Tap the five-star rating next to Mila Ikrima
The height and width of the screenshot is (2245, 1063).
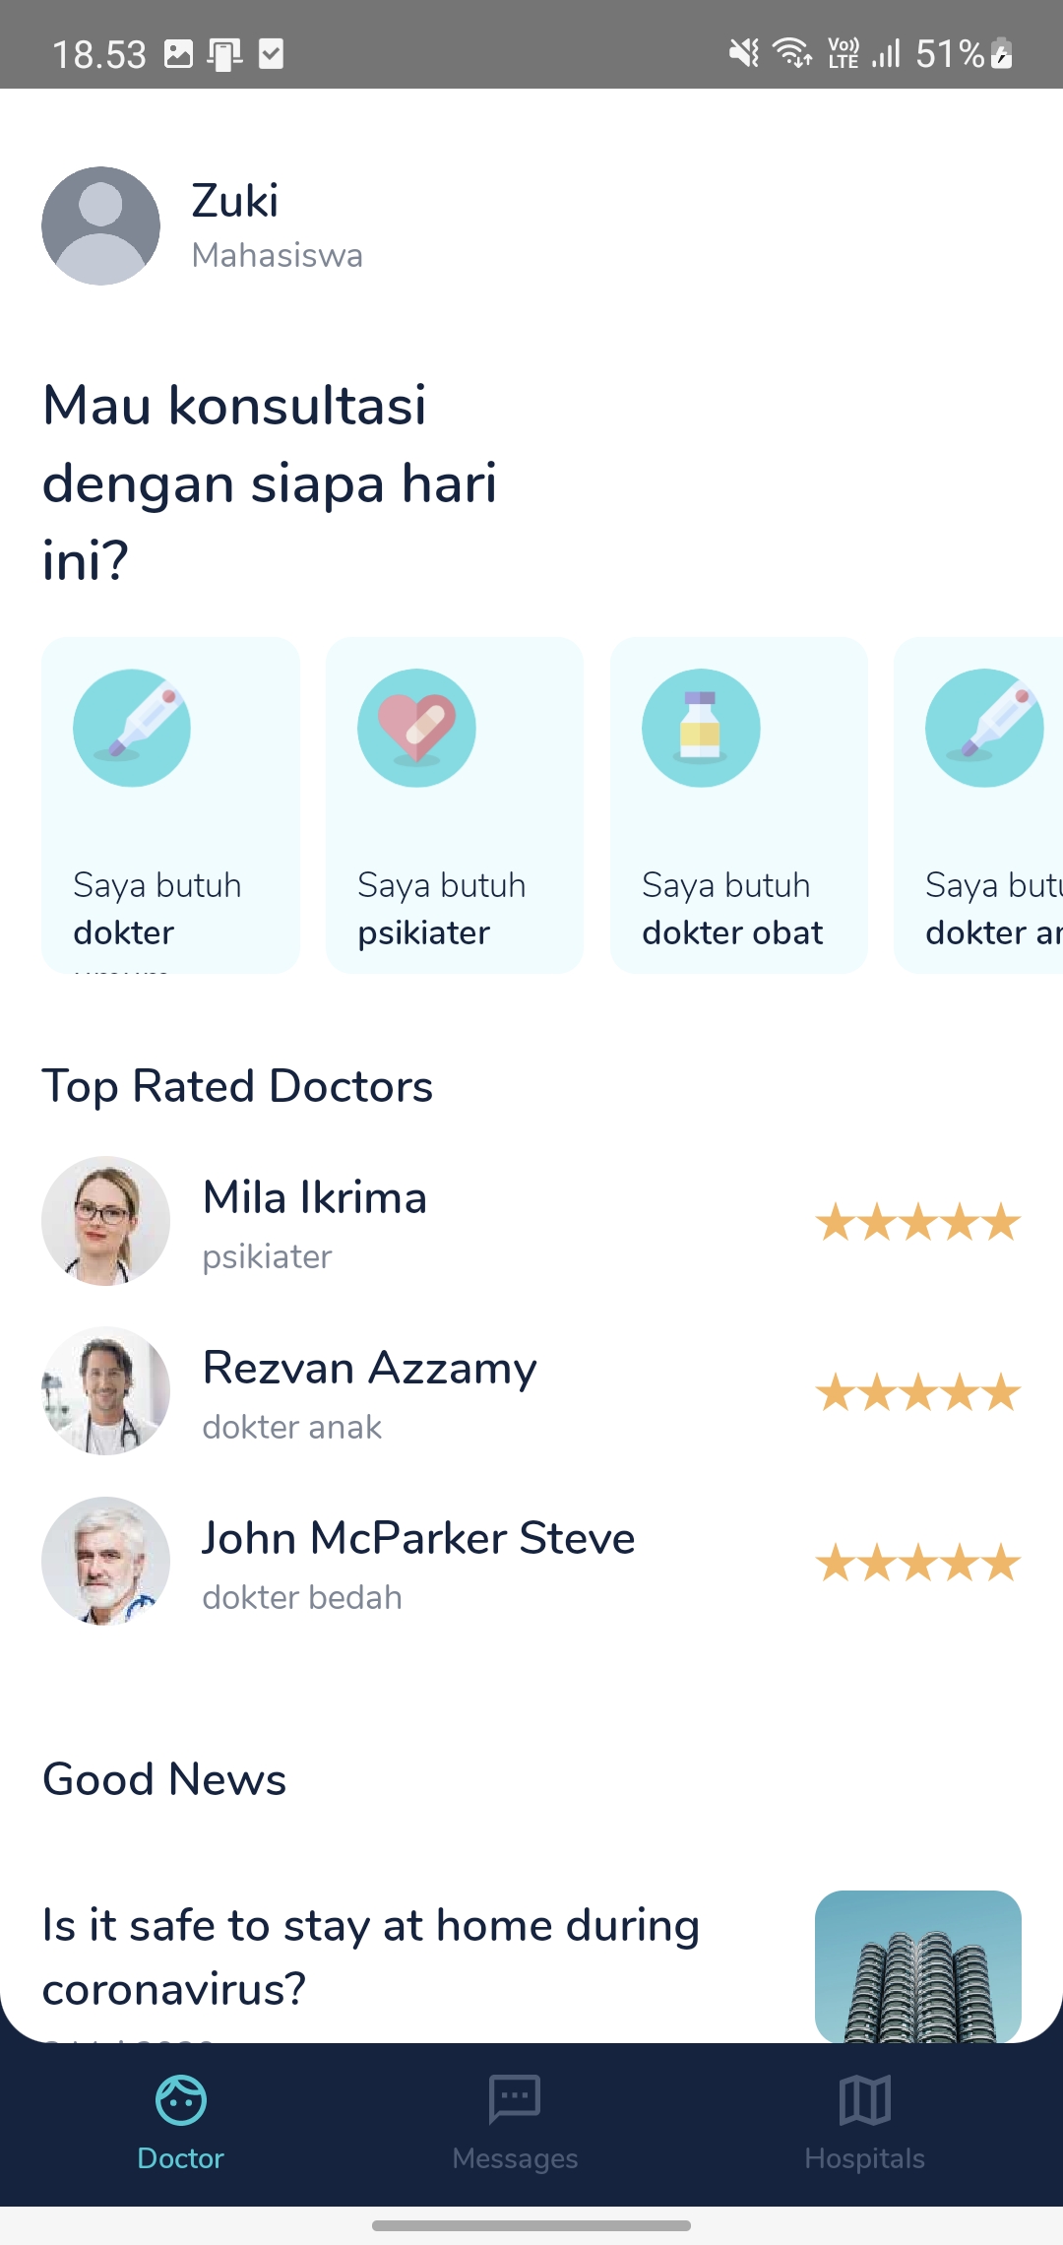(x=917, y=1221)
